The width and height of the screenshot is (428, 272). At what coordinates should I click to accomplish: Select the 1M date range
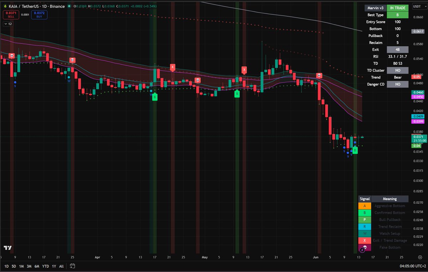point(22,266)
